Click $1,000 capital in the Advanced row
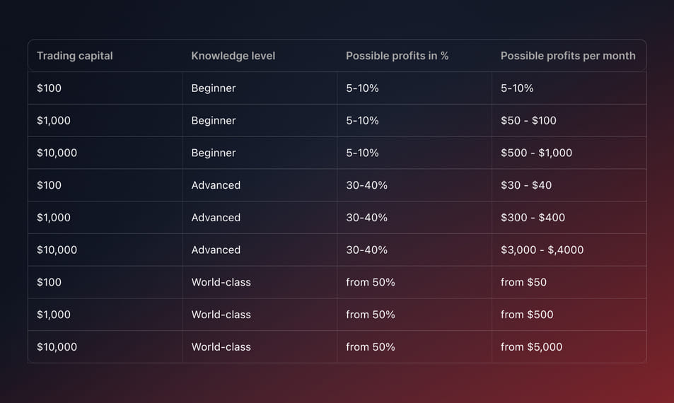 coord(54,218)
